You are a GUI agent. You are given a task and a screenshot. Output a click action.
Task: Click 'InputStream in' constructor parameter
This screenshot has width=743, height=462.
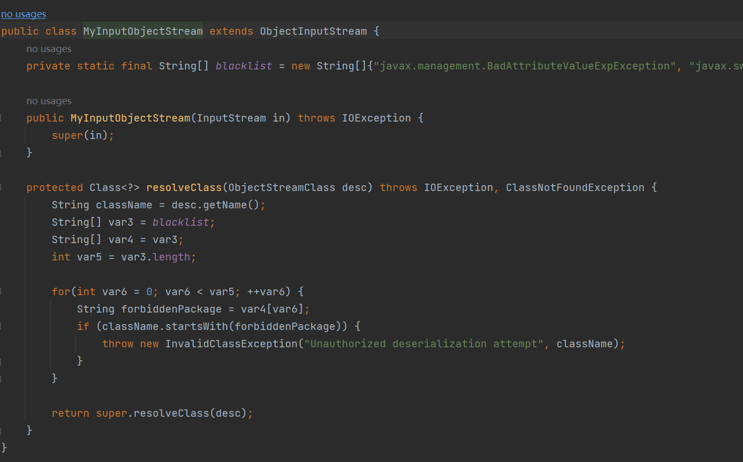240,118
